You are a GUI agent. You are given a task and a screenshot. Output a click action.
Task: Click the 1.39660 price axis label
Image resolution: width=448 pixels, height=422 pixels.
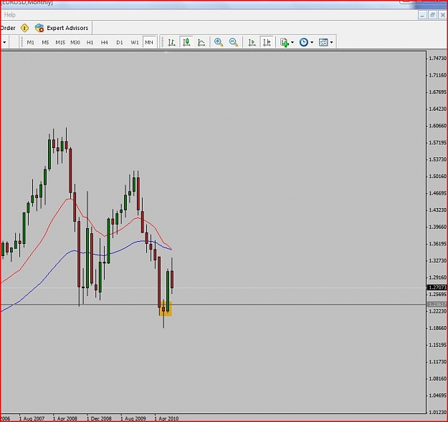(x=438, y=227)
